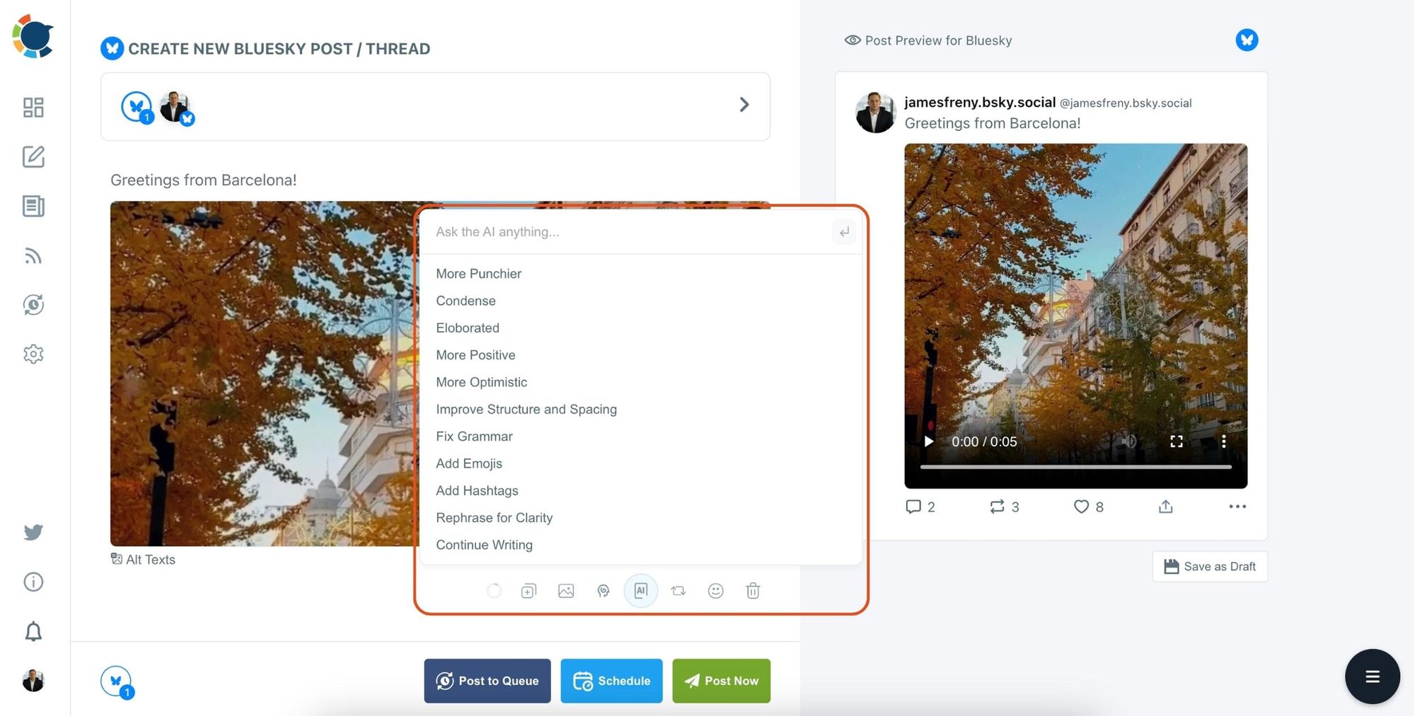Open the video's three-dot options menu

(1223, 441)
